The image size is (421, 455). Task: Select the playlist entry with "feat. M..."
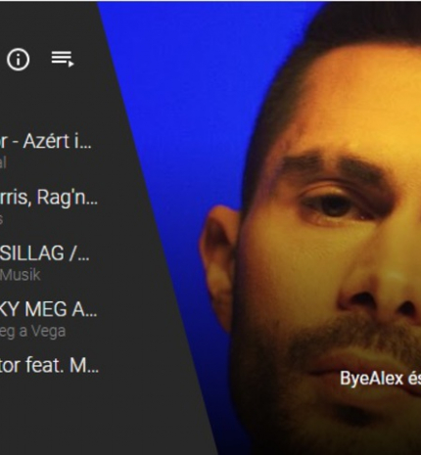coord(49,365)
